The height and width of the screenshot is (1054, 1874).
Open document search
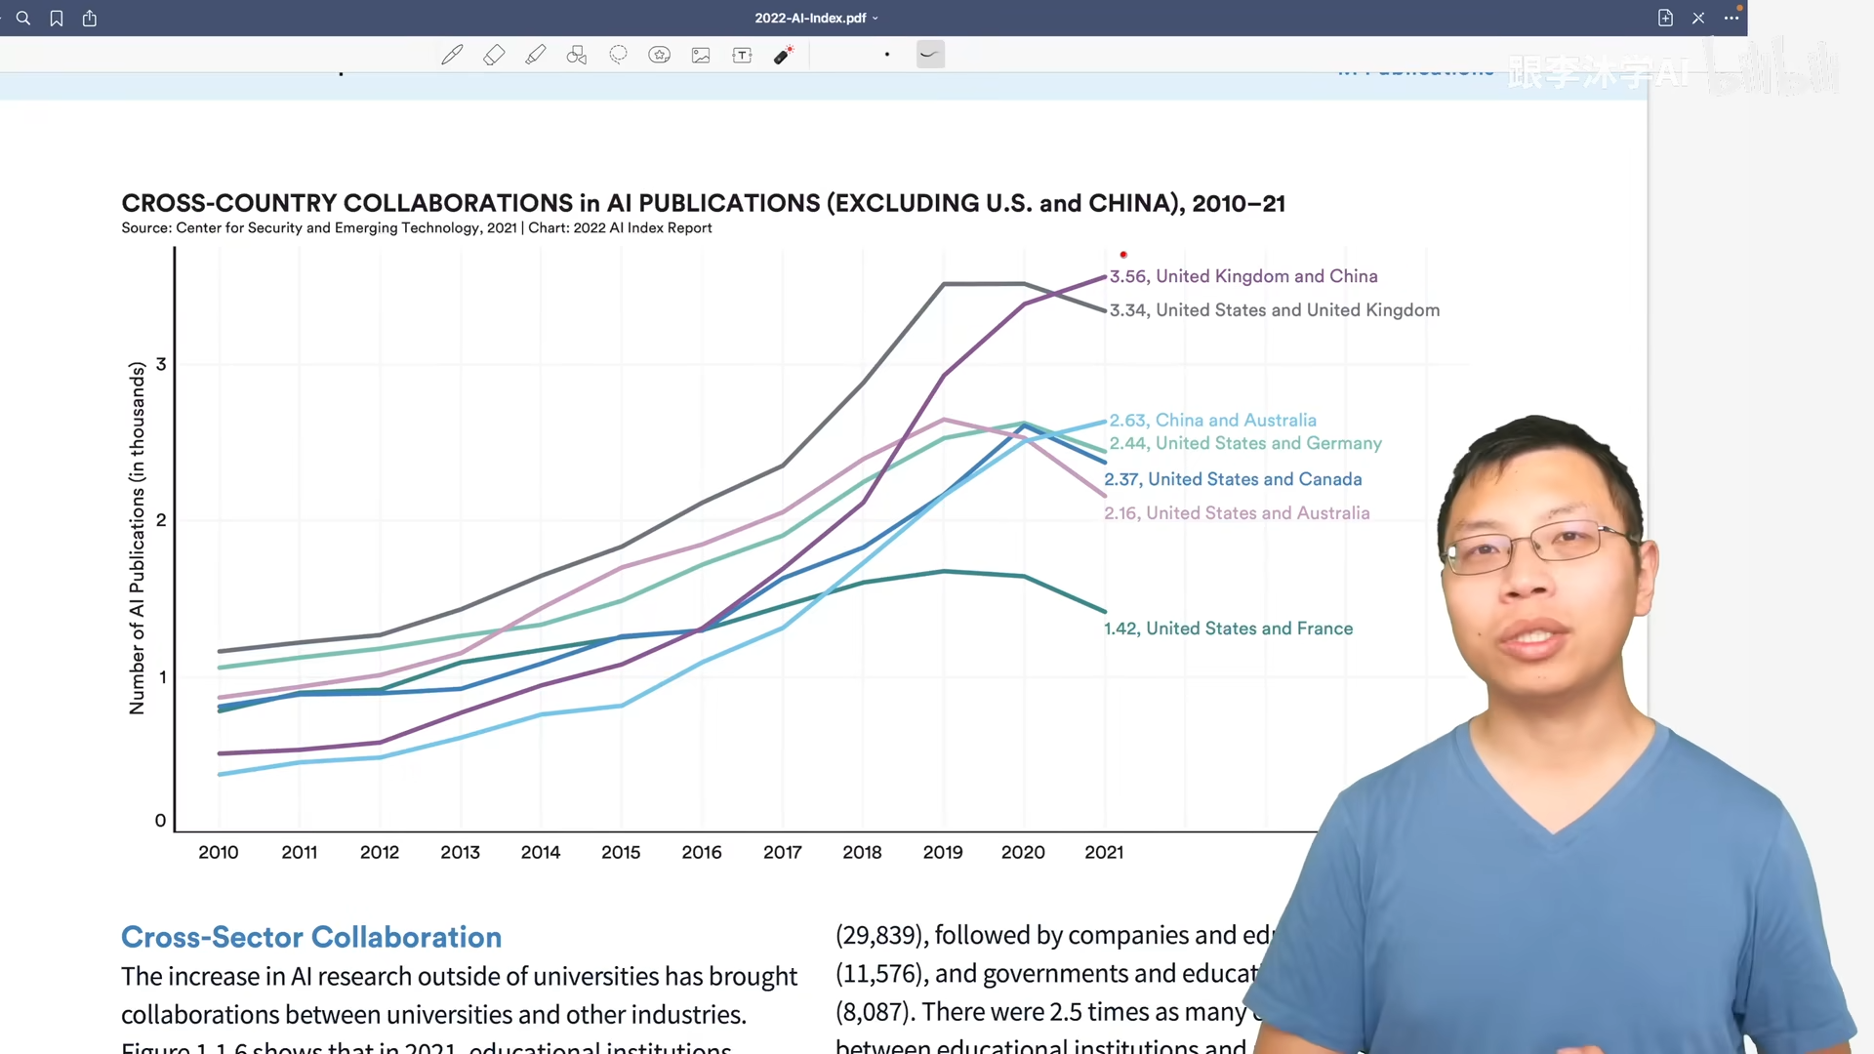23,18
